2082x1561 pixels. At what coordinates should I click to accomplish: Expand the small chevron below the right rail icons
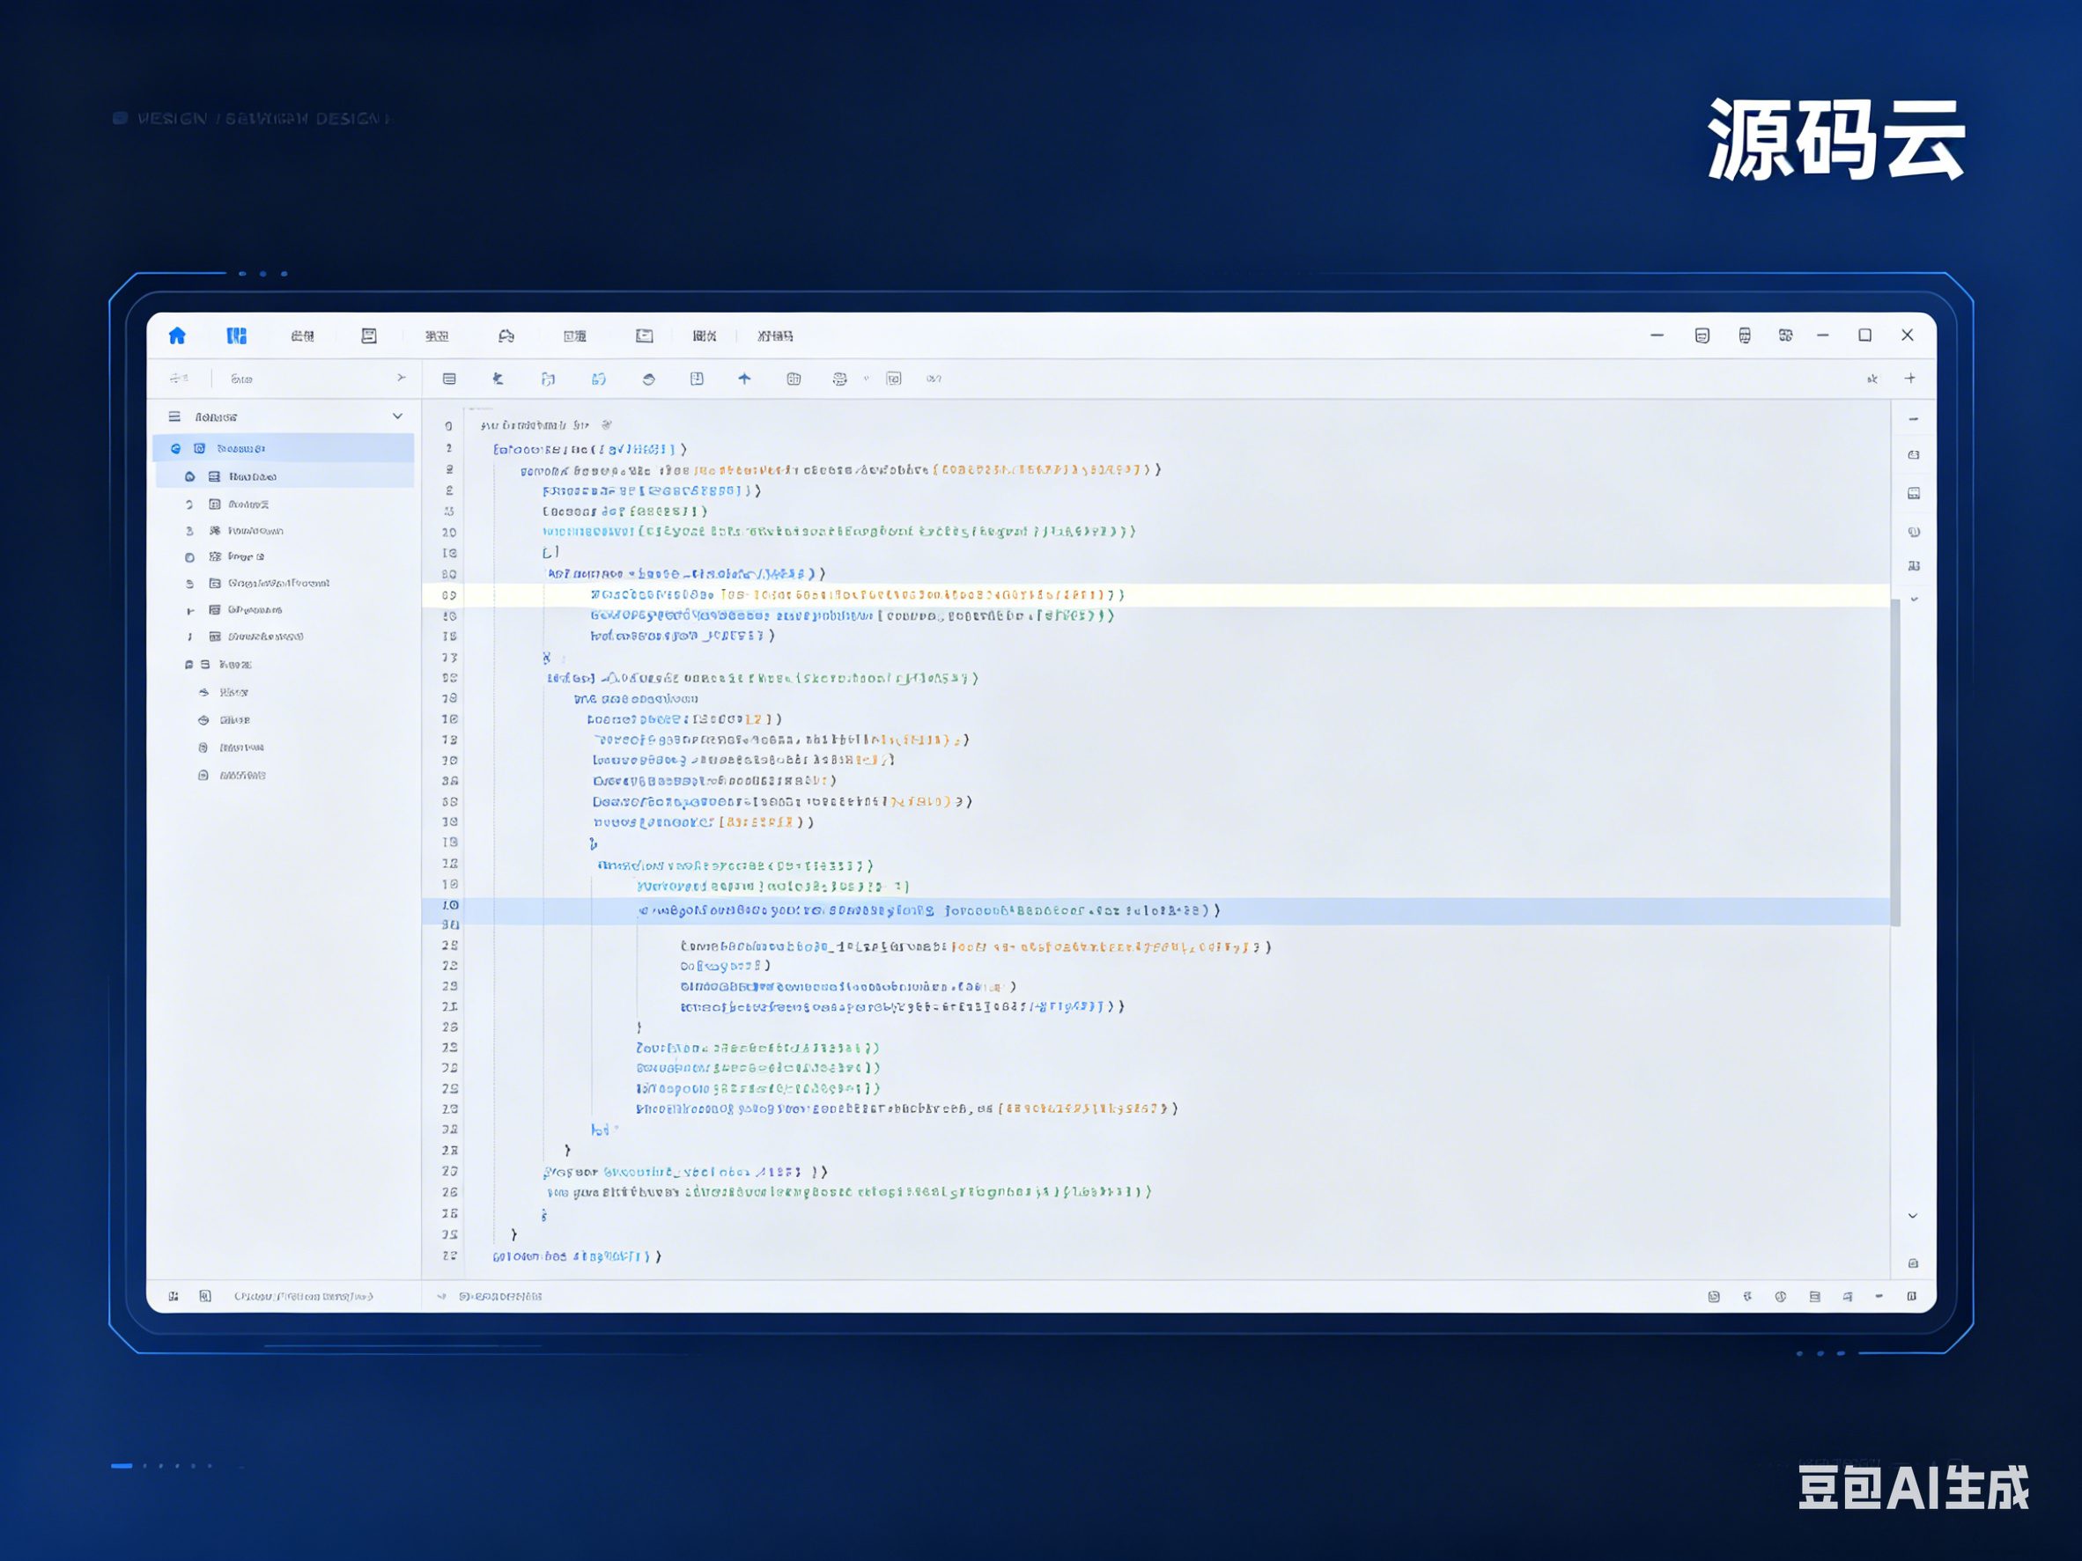[1914, 600]
